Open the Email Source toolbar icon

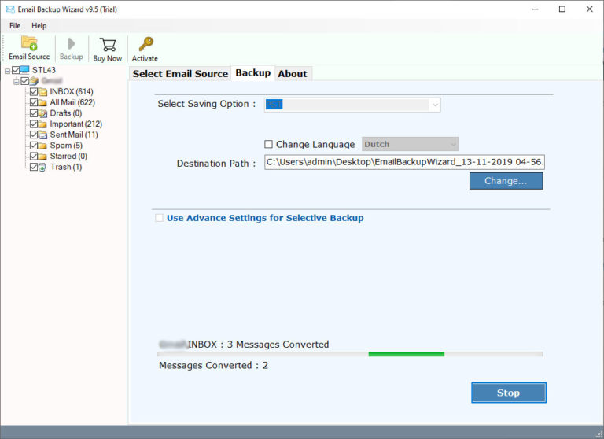(29, 43)
